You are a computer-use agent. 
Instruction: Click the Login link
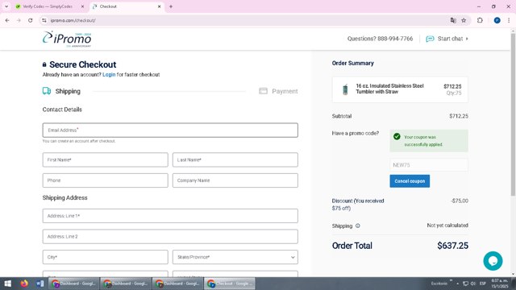tap(109, 75)
